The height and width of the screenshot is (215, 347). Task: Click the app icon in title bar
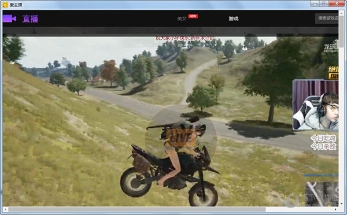[x=5, y=5]
